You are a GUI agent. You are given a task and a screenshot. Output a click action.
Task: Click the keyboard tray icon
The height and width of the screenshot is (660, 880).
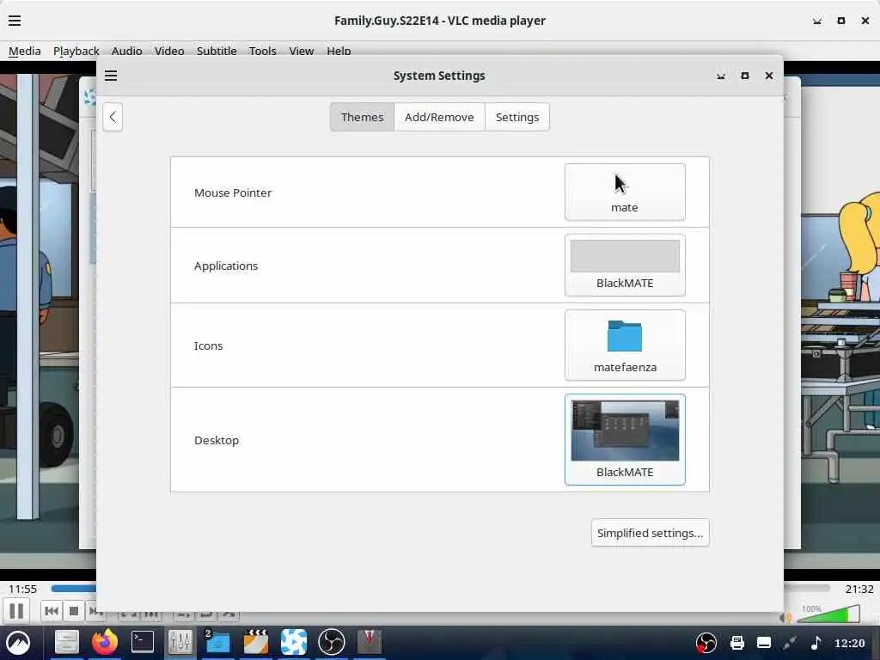point(764,643)
